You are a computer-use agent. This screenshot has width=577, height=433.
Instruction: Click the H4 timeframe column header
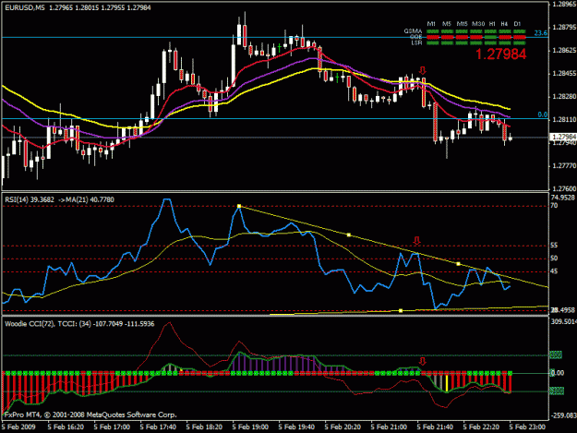click(x=504, y=24)
